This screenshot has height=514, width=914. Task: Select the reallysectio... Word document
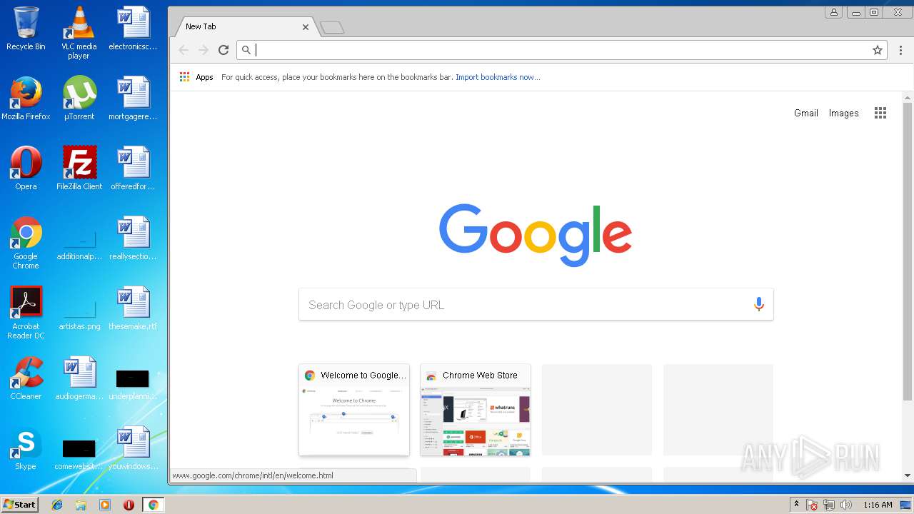point(133,238)
